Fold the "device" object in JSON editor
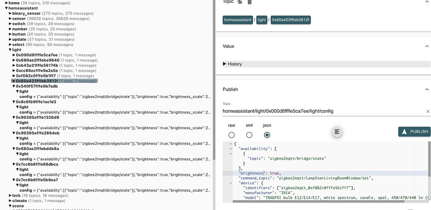The height and width of the screenshot is (210, 431). pos(231,183)
